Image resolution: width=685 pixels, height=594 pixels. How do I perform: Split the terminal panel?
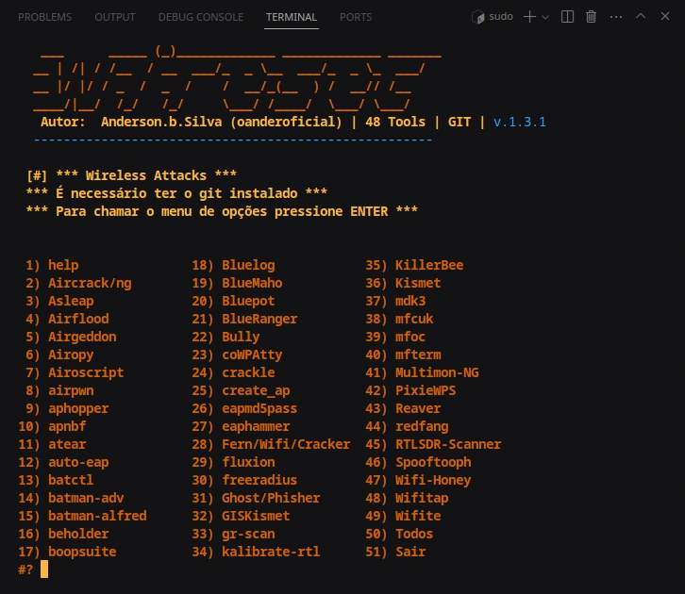pos(567,17)
